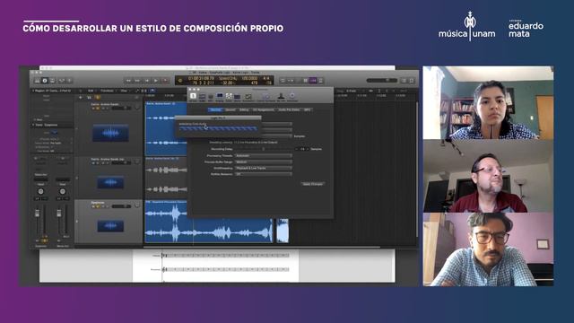Open the Library button in Logic's control bar
574x323 pixels.
37,81
